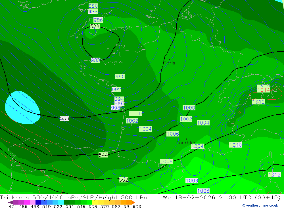This screenshot has width=284, height=208.
Task: Click the 528 height contour label
Action: (x=95, y=26)
